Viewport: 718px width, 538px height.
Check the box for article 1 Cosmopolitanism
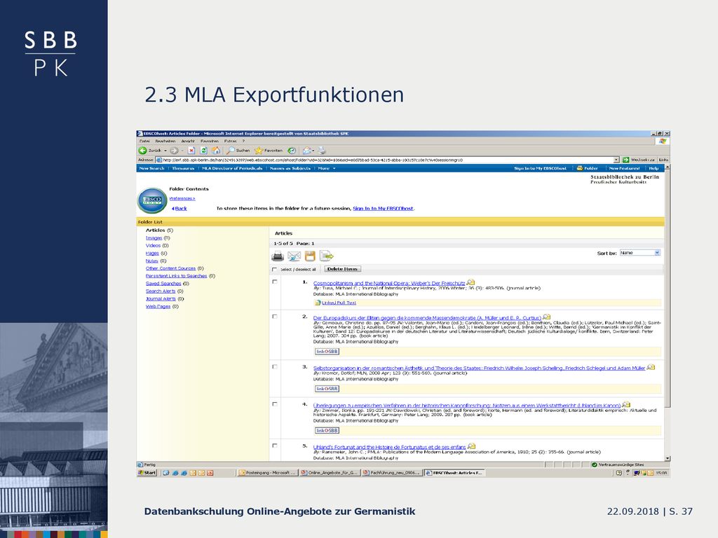(275, 282)
